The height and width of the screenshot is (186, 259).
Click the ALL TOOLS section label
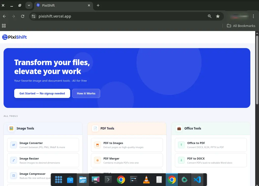click(11, 116)
